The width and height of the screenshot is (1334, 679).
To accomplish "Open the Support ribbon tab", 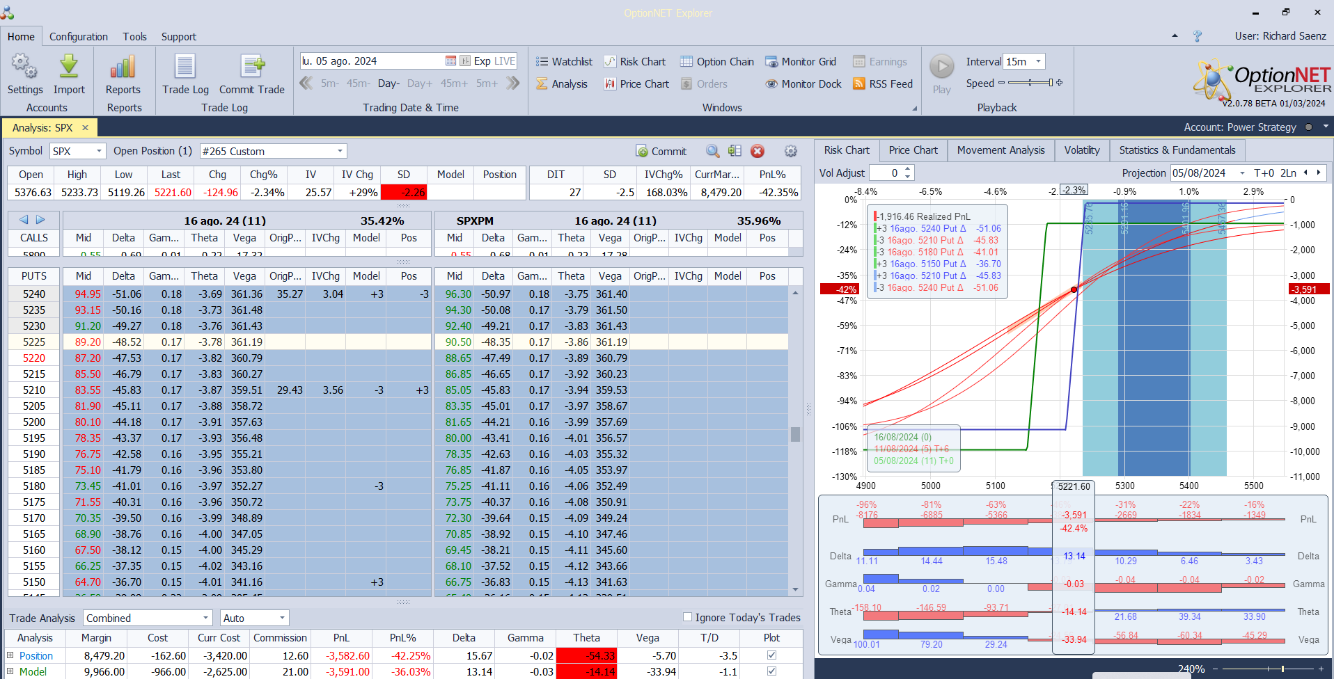I will [179, 36].
